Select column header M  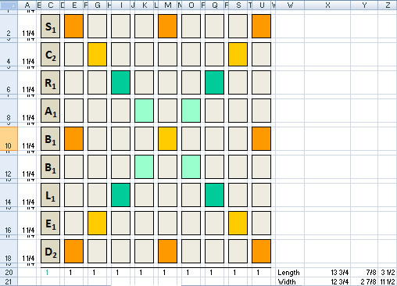tap(168, 5)
